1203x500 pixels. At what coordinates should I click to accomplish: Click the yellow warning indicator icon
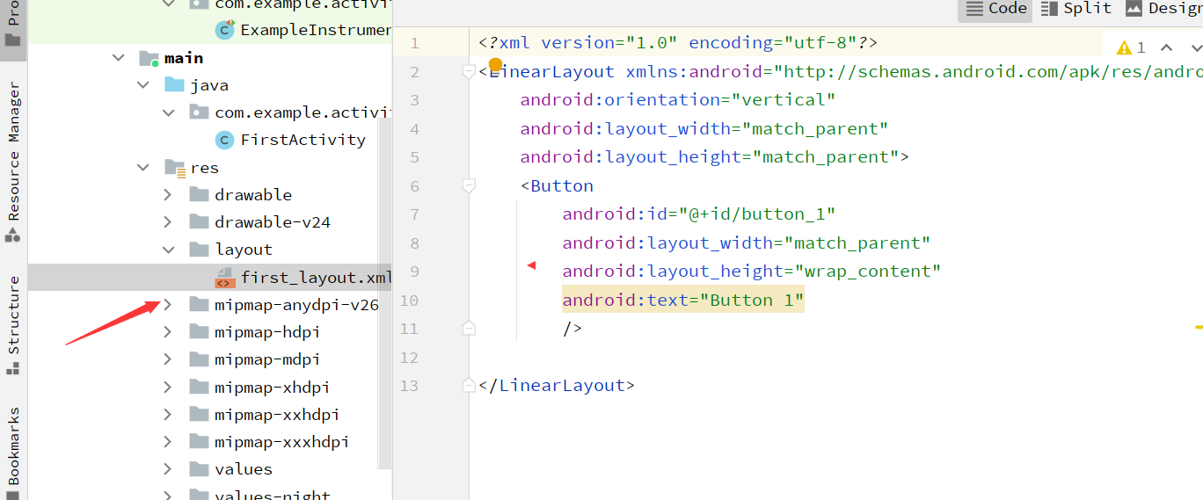(1124, 47)
